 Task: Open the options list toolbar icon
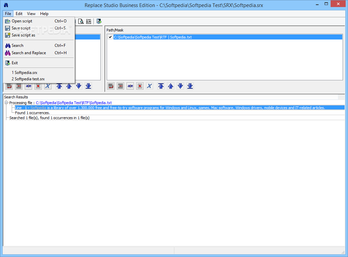coord(89,21)
